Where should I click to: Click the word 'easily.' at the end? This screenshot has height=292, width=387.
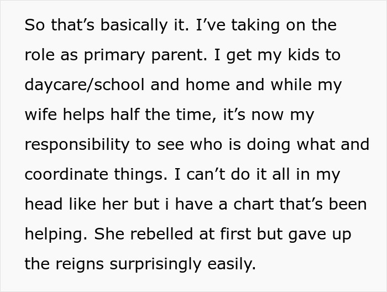pos(232,264)
